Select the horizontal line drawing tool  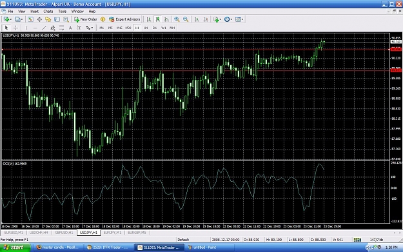(35, 28)
